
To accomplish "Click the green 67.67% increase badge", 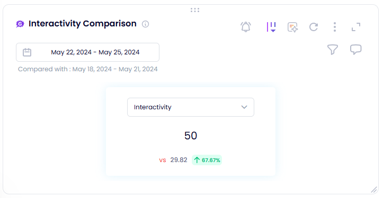I will [x=207, y=160].
